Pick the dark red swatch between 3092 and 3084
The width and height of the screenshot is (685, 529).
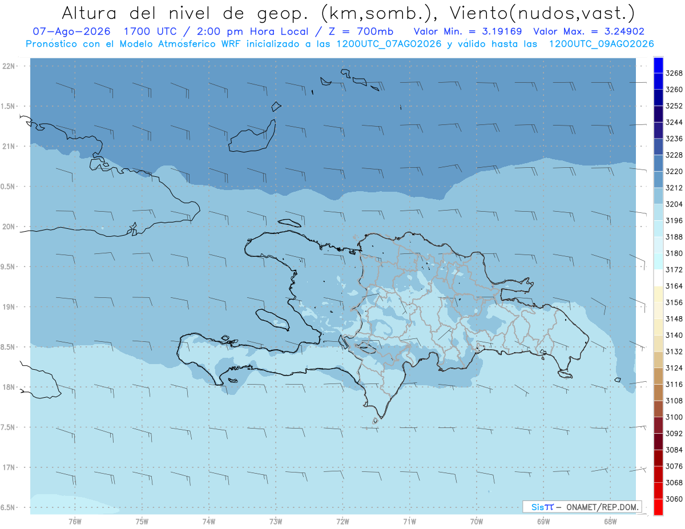[658, 442]
